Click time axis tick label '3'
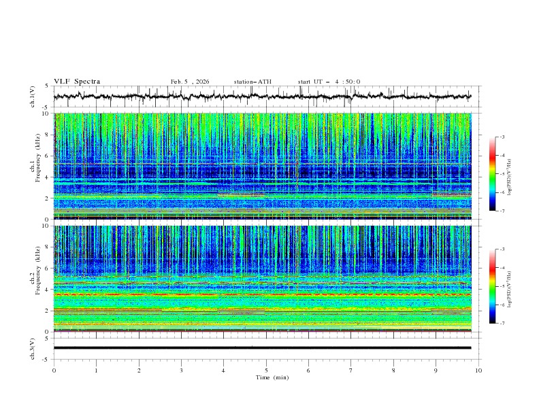539x416 pixels. (x=182, y=370)
